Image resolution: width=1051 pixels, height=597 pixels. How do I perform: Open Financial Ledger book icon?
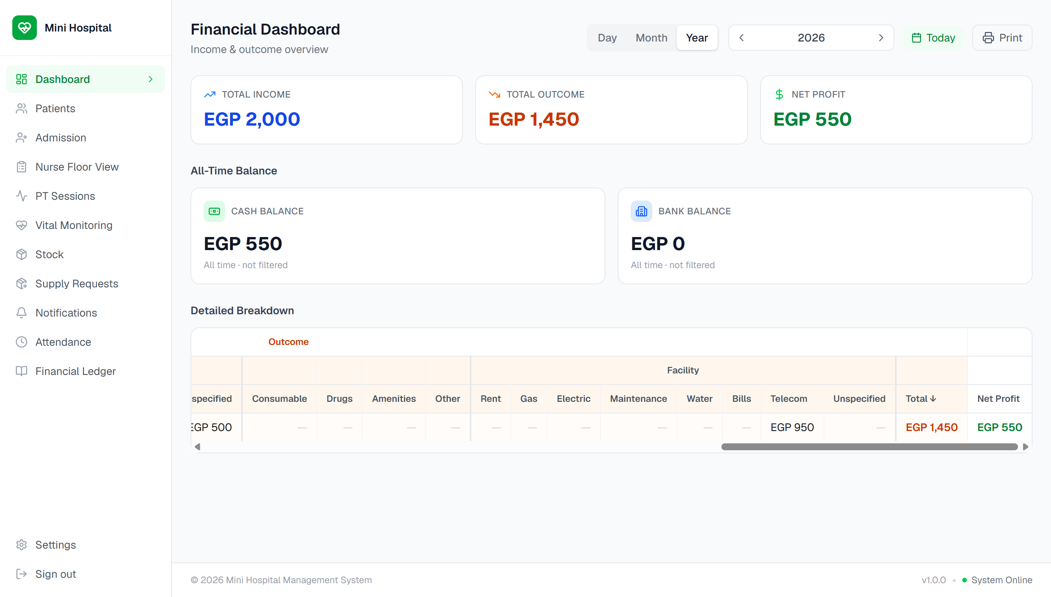[21, 371]
